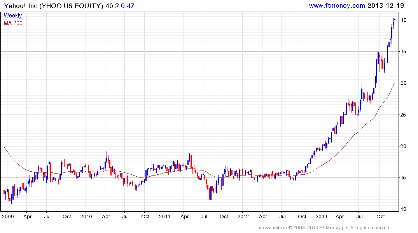This screenshot has width=418, height=233.
Task: Open the www.ftmoney.com link
Action: click(x=337, y=5)
